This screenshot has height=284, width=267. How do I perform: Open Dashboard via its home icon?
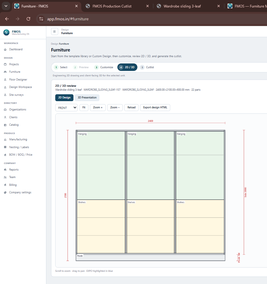tap(5, 49)
